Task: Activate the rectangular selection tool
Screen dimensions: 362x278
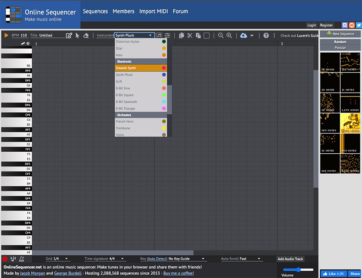Action: (x=206, y=35)
